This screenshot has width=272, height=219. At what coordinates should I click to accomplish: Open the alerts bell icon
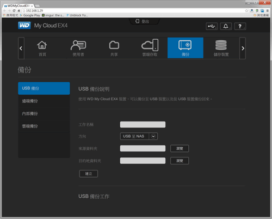(226, 26)
